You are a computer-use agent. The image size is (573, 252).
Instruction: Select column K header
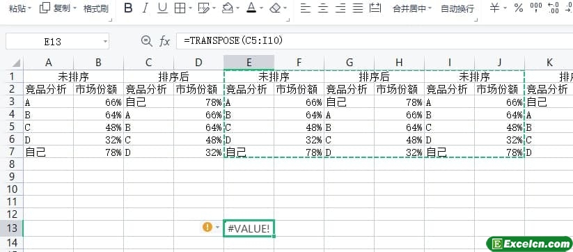point(549,63)
